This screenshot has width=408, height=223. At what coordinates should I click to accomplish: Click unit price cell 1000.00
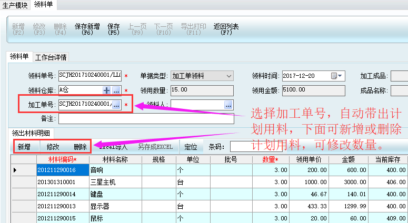coord(309,182)
